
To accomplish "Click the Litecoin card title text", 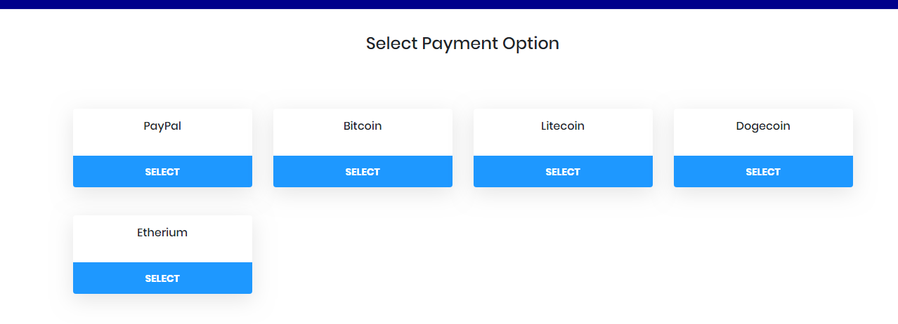I will (563, 126).
